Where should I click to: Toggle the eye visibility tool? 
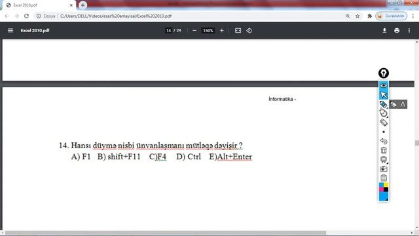pos(384,85)
